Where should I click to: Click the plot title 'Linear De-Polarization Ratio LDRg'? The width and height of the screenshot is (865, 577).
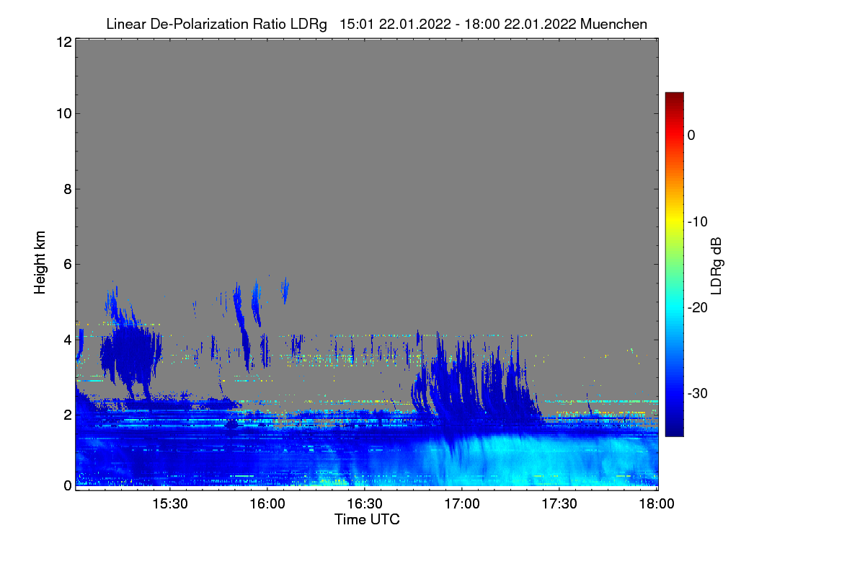click(216, 24)
